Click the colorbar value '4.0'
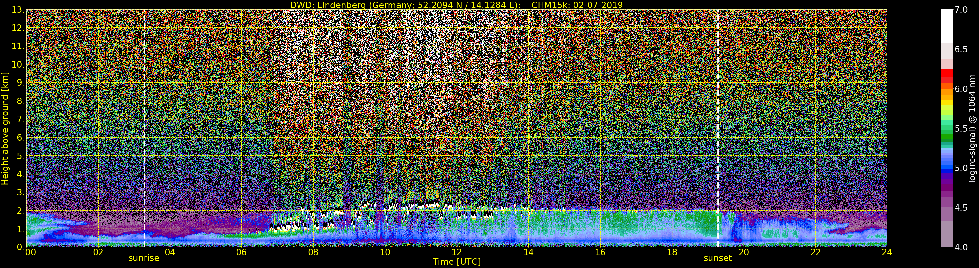This screenshot has height=268, width=979. coord(961,247)
